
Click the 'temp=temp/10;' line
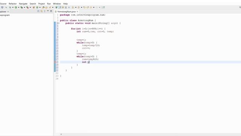click(x=91, y=45)
